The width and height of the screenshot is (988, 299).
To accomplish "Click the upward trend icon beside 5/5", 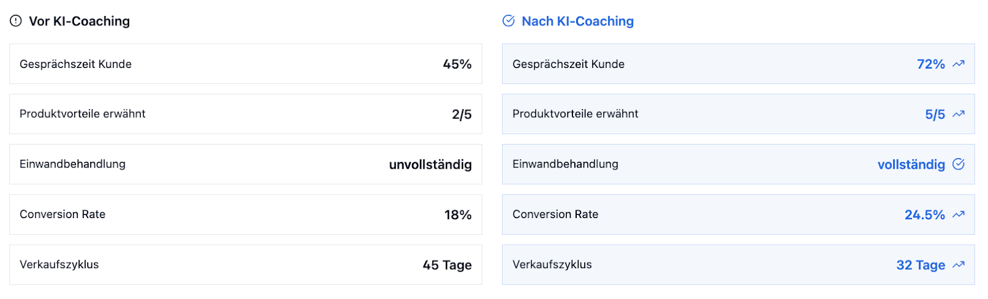I will tap(958, 114).
